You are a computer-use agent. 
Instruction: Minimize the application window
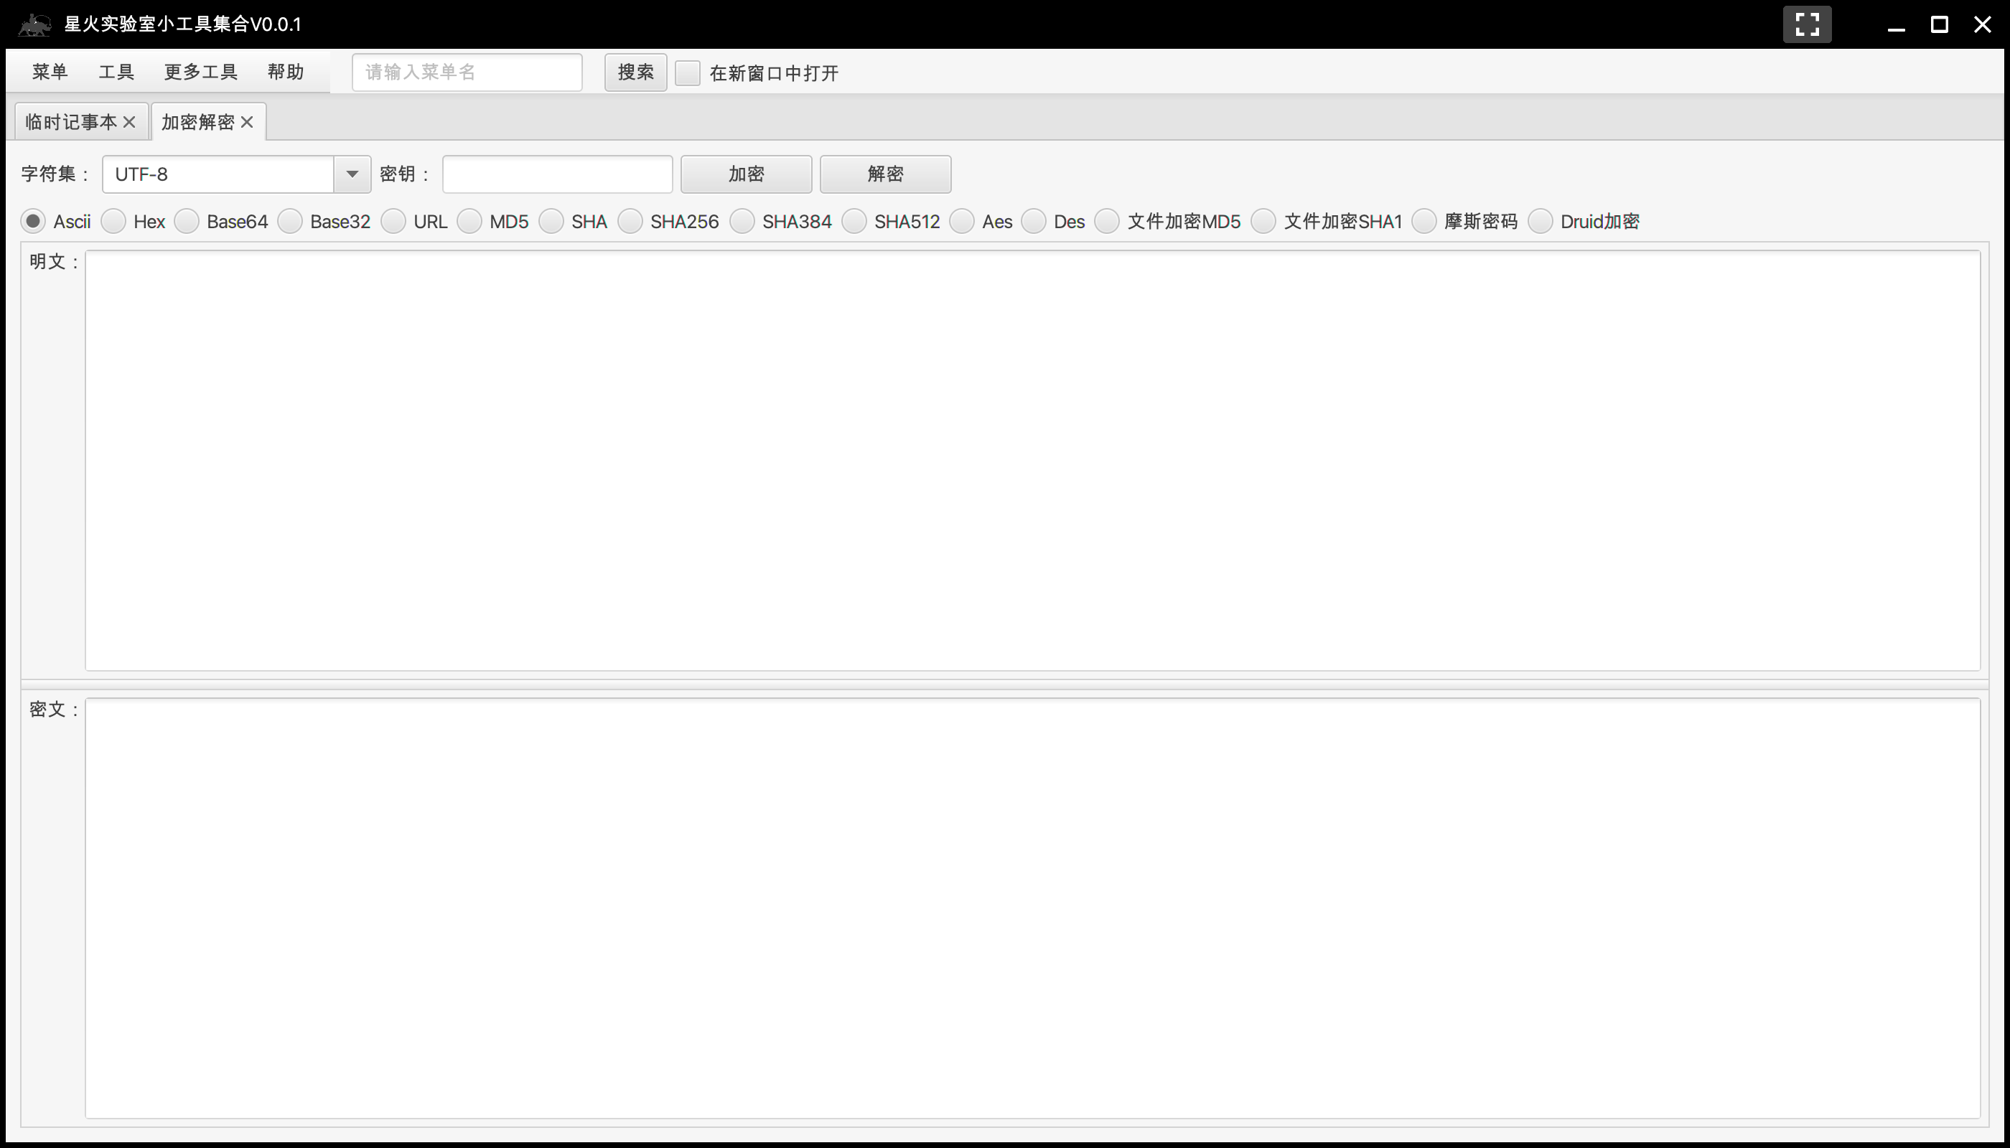coord(1896,24)
